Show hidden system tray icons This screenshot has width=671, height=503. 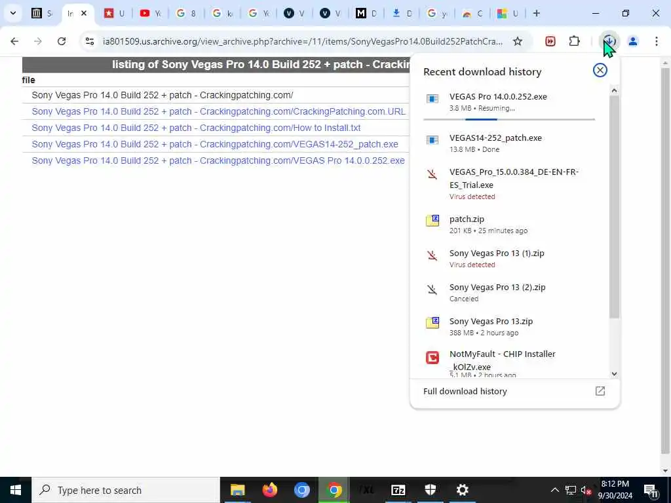coord(554,490)
